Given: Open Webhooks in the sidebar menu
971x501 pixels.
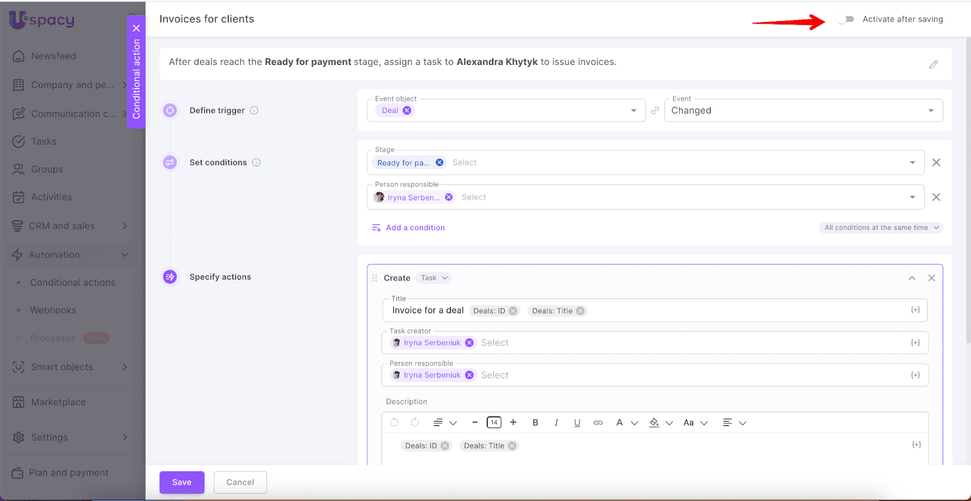Looking at the screenshot, I should [53, 311].
